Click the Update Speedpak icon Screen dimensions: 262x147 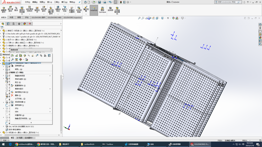pos(103,10)
